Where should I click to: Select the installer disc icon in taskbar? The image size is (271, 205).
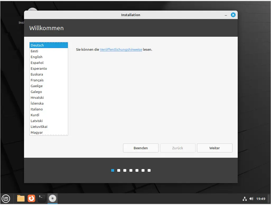[53, 198]
